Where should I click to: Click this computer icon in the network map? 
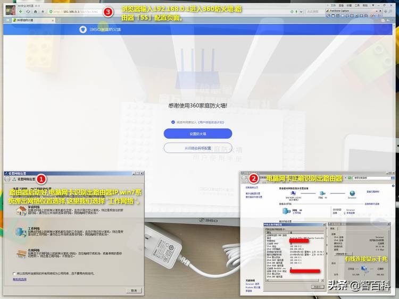pyautogui.click(x=293, y=193)
